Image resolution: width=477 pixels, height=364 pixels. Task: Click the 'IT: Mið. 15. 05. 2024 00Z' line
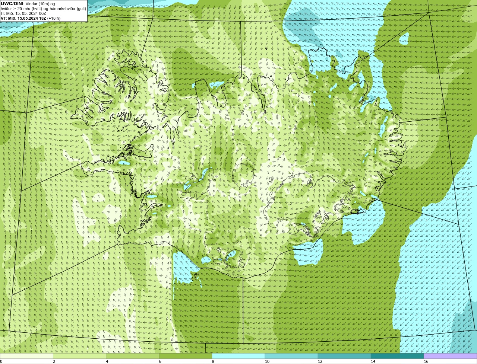click(23, 13)
